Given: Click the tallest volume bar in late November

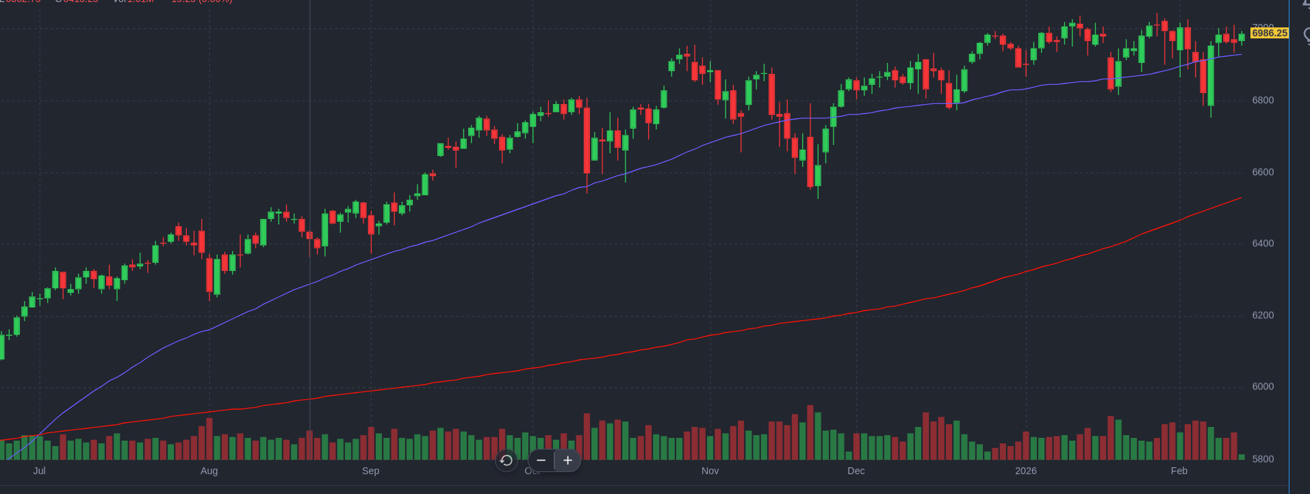Looking at the screenshot, I should pyautogui.click(x=810, y=432).
